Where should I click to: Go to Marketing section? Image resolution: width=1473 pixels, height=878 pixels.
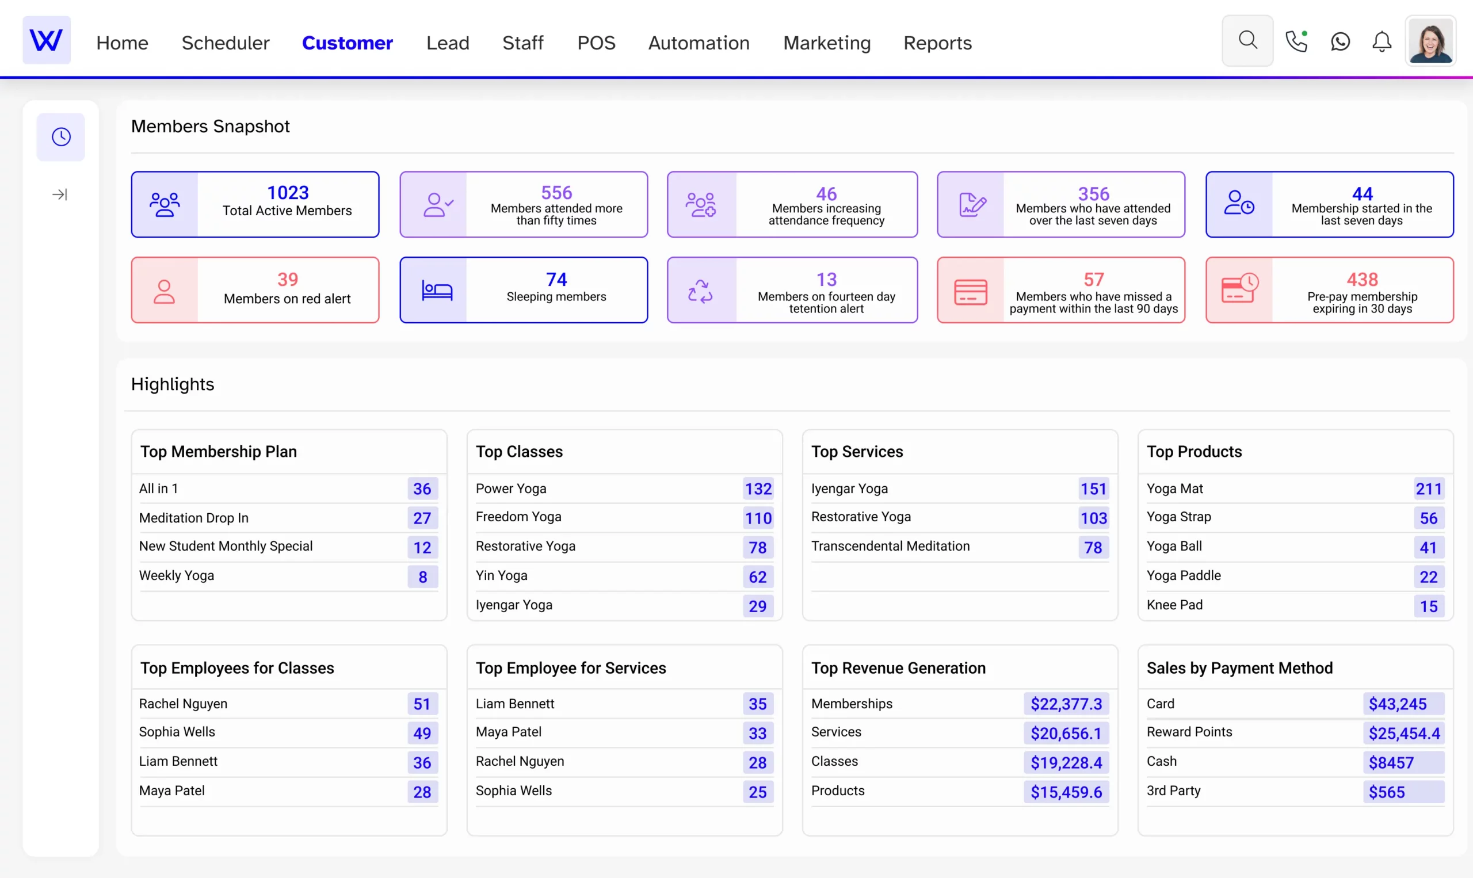click(x=827, y=43)
